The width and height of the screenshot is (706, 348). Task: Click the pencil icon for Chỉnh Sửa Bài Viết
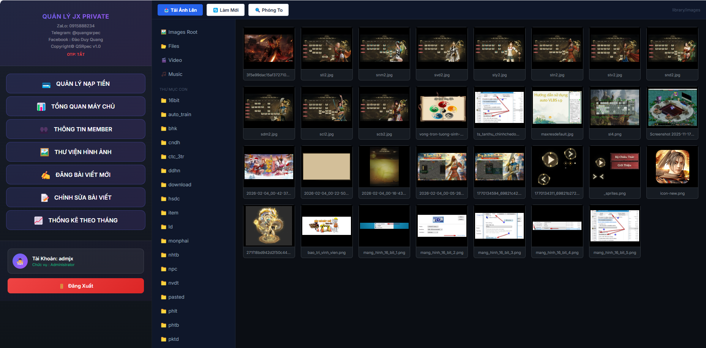coord(45,198)
